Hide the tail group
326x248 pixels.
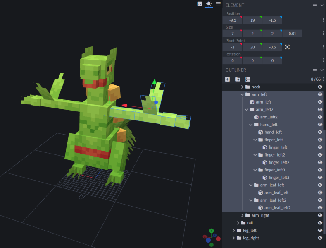pyautogui.click(x=320, y=223)
